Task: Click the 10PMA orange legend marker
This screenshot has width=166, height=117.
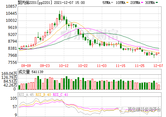Action: [x=127, y=3]
